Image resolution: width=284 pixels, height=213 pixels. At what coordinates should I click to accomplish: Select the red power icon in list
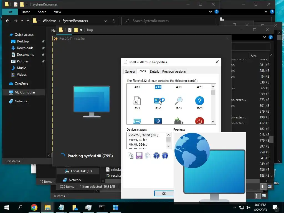[200, 121]
